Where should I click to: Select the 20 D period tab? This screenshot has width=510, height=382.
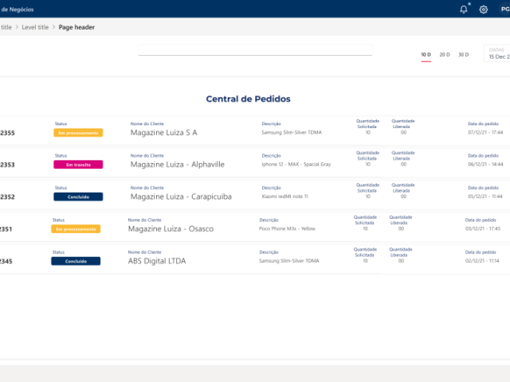[x=445, y=55]
